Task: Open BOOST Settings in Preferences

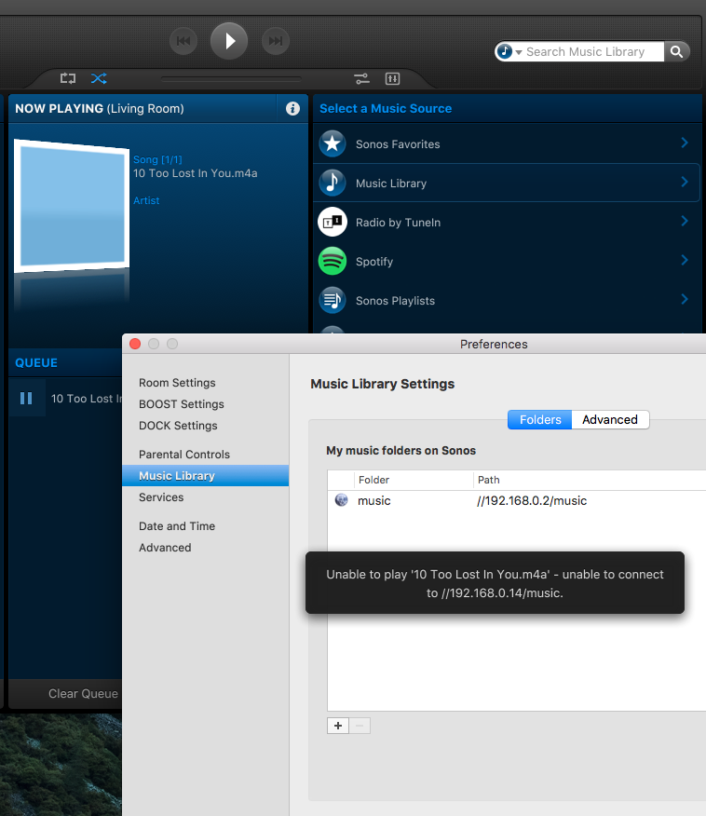Action: point(181,404)
